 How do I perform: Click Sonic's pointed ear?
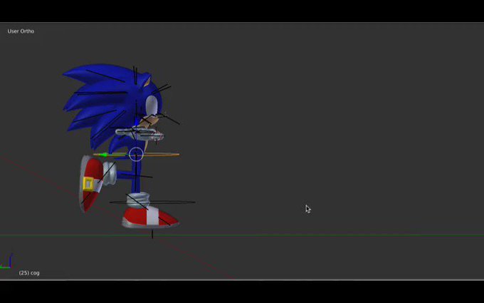tap(147, 80)
